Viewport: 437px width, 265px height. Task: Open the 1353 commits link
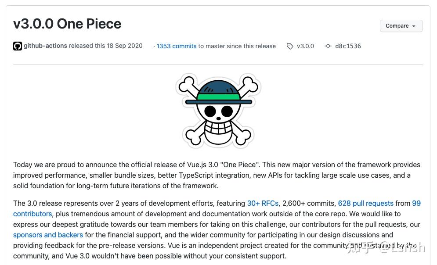click(x=177, y=46)
